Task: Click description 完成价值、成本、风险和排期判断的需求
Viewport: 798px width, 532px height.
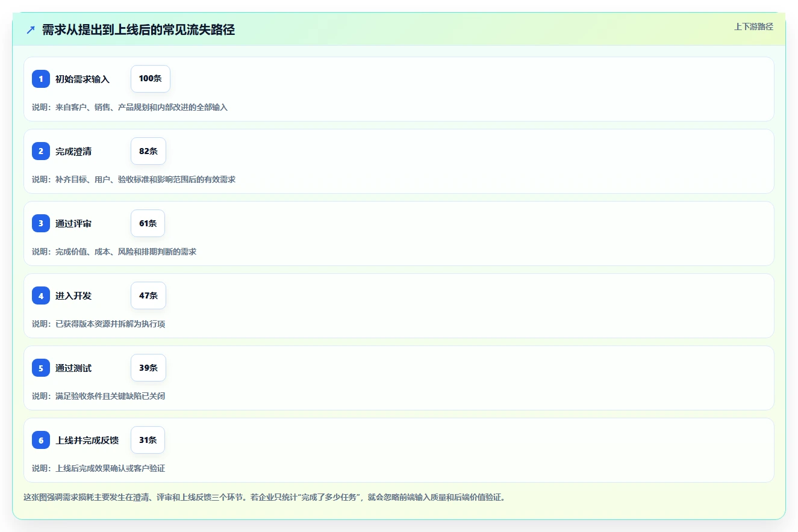Action: point(126,252)
